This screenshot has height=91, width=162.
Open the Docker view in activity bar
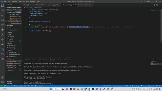(x=2, y=44)
